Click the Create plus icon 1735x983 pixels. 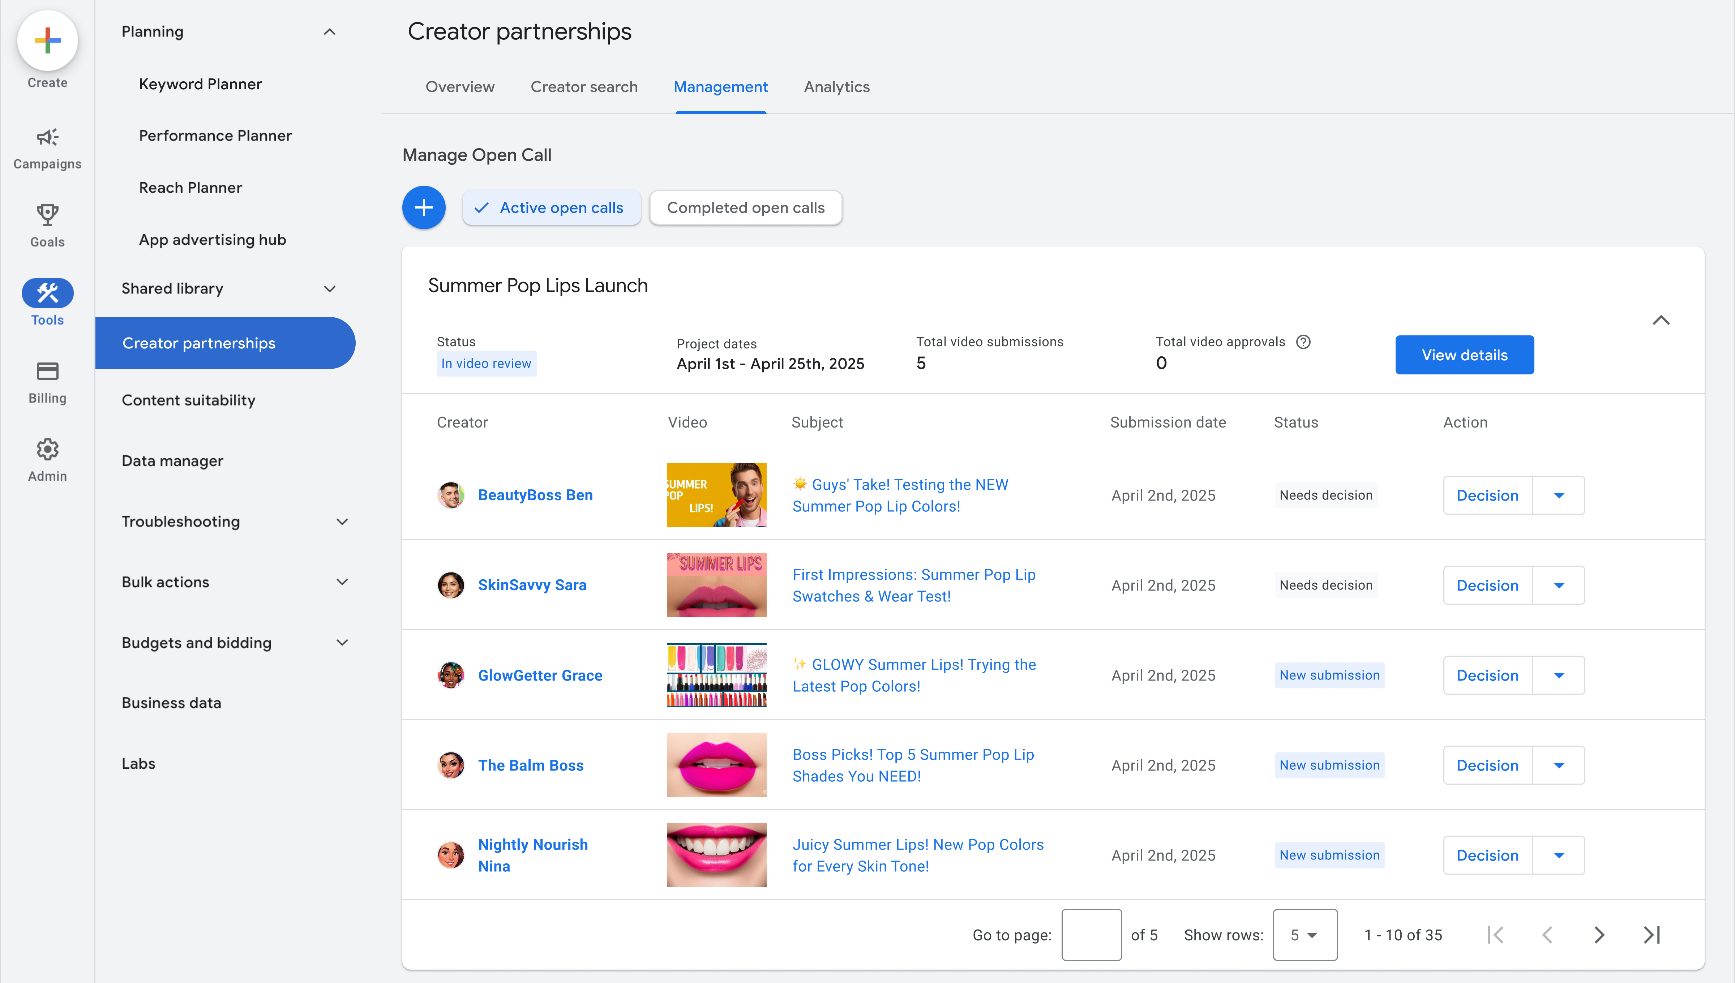click(47, 40)
